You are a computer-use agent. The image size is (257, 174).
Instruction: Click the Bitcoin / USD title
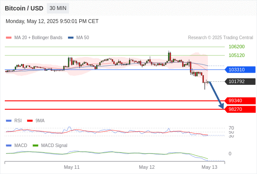click(x=24, y=8)
